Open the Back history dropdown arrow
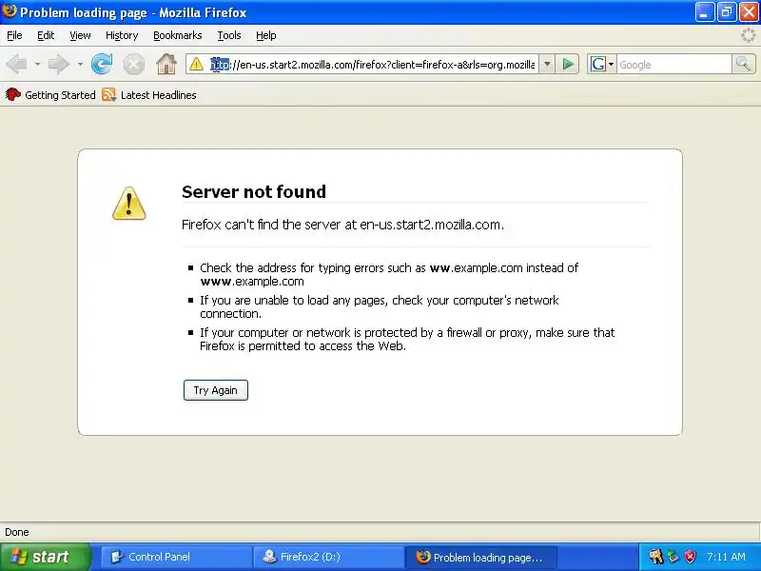This screenshot has height=571, width=761. tap(37, 64)
